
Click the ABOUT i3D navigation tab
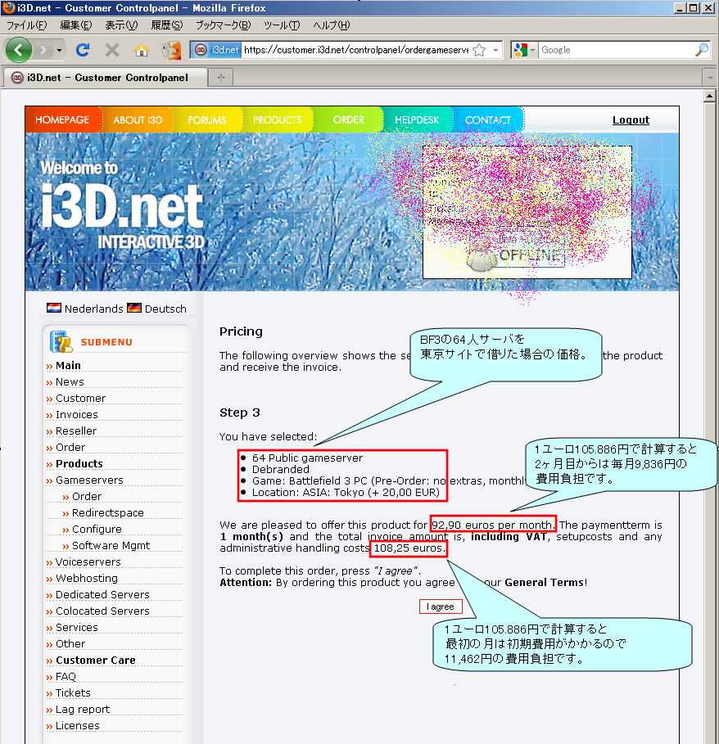(138, 119)
